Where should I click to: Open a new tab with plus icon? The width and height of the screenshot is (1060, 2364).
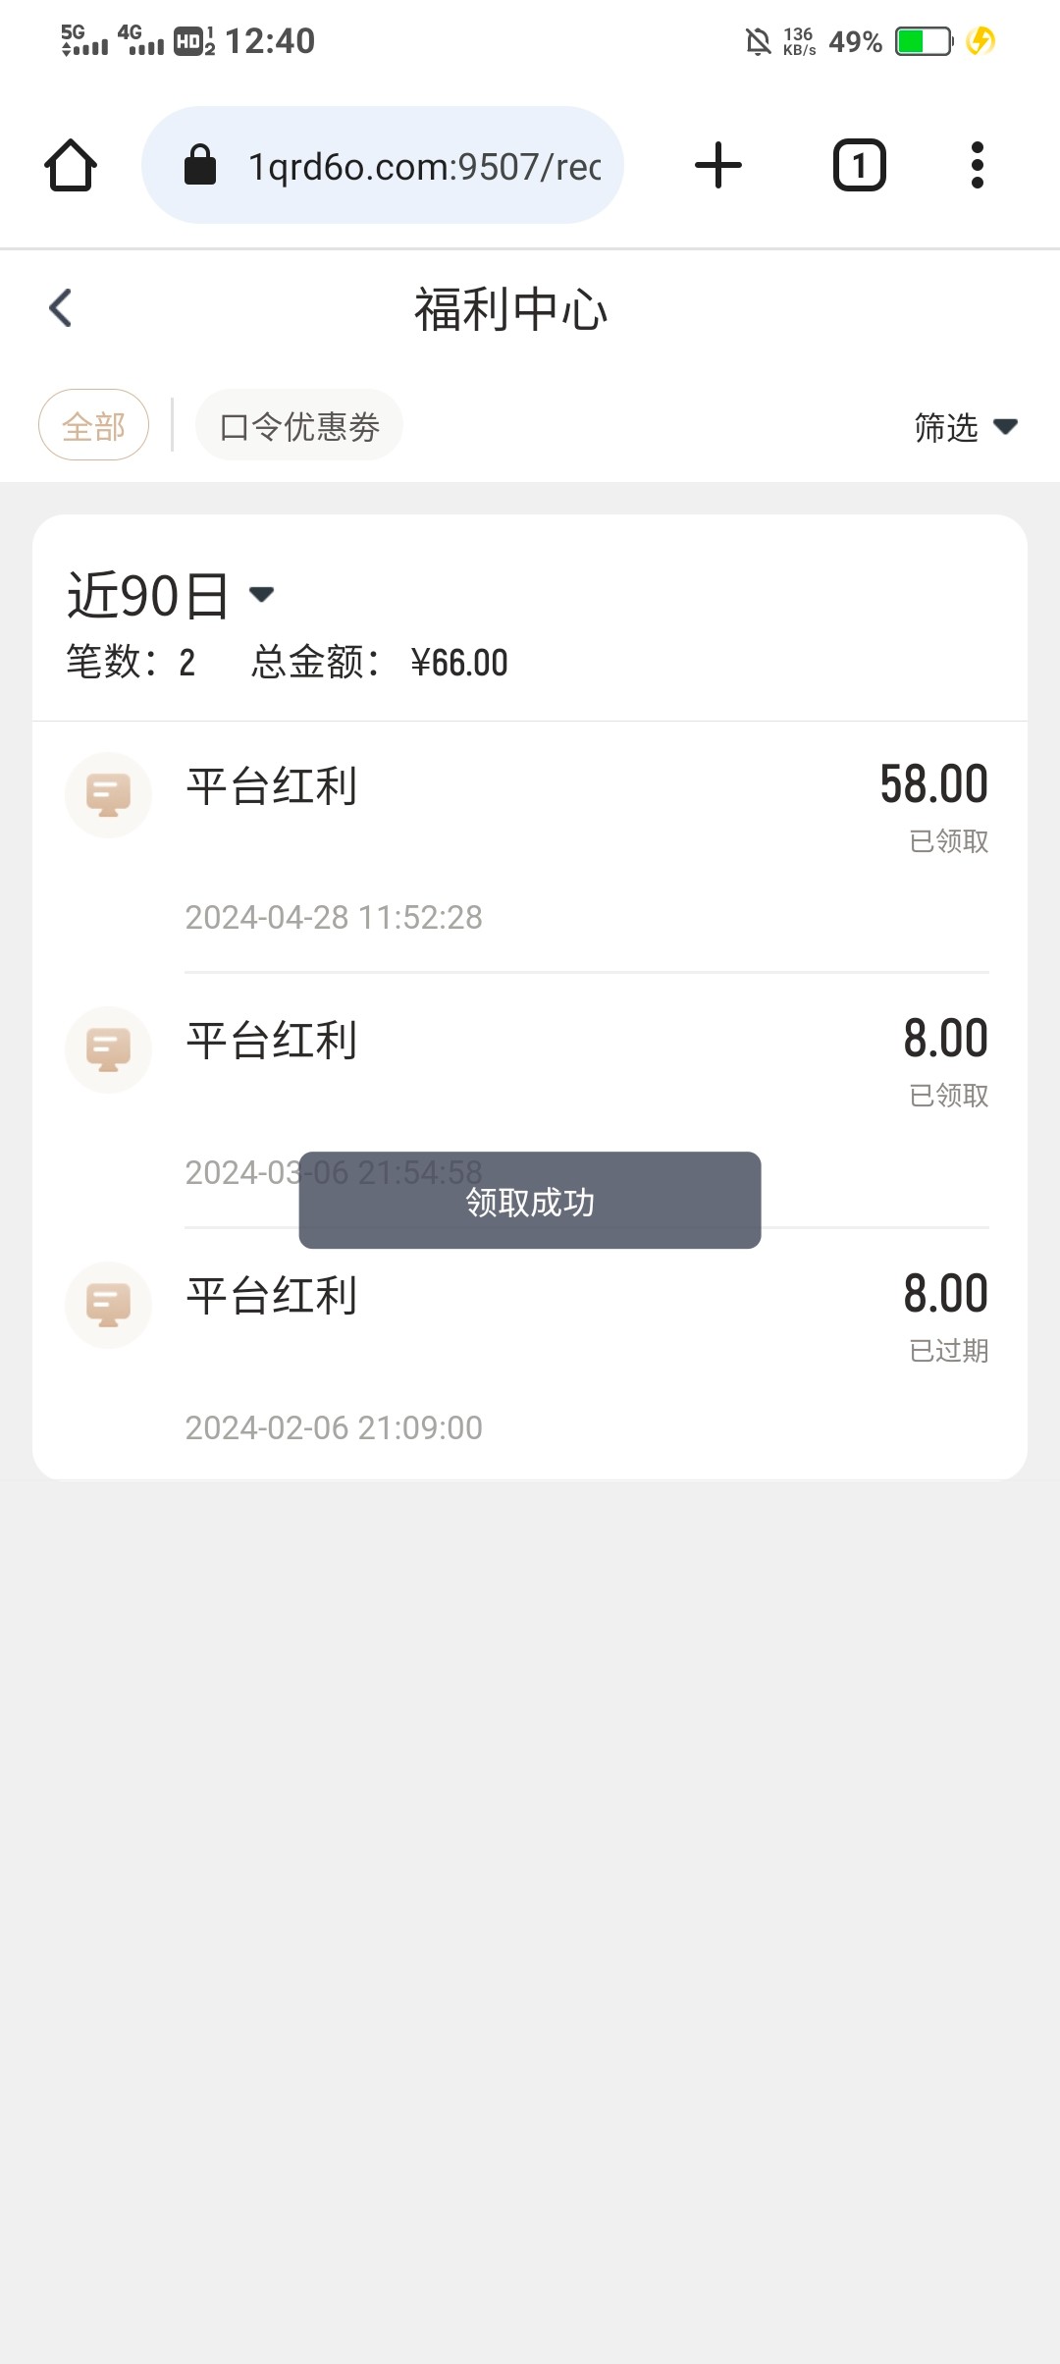click(717, 165)
